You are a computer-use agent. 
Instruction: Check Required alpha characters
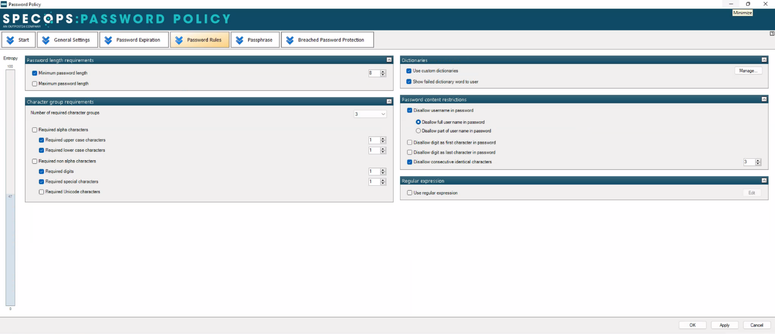point(34,130)
